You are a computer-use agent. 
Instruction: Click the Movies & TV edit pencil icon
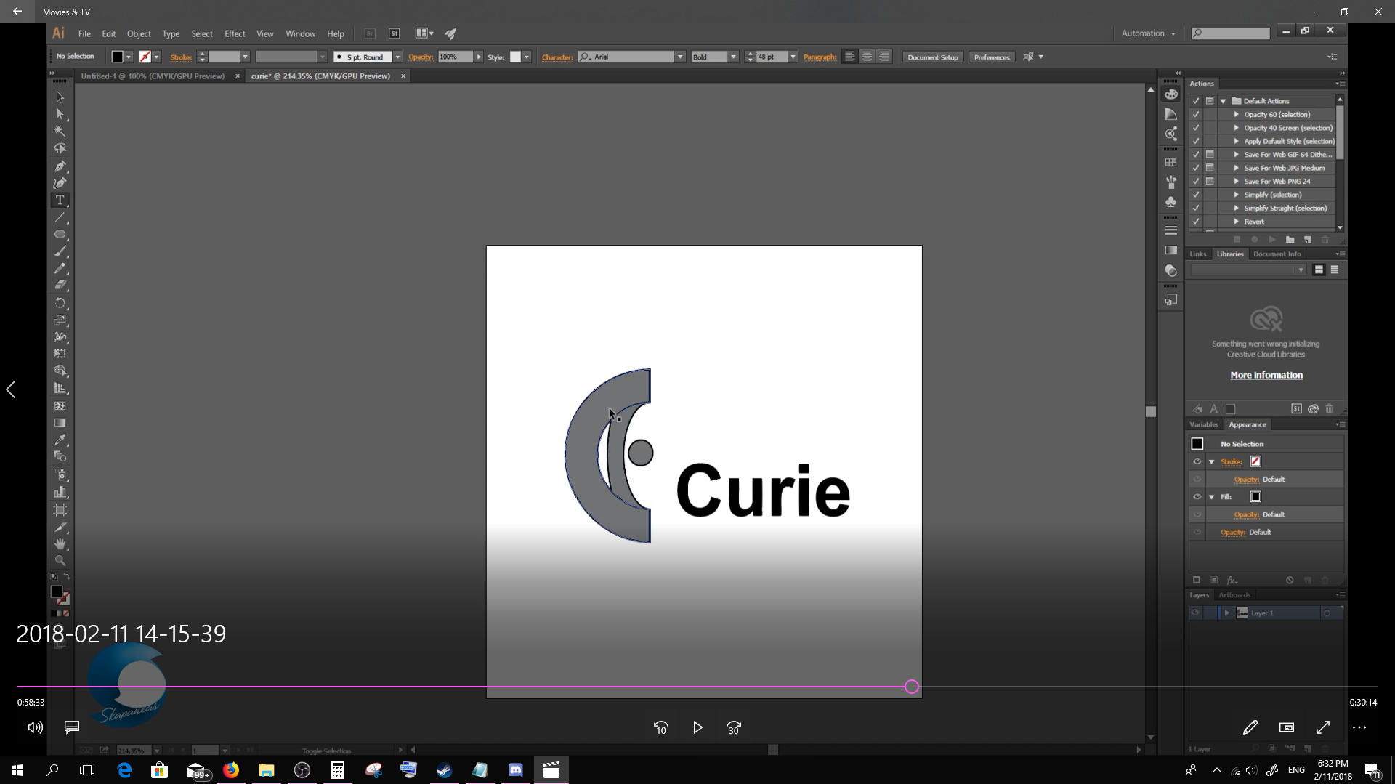[x=1250, y=727]
